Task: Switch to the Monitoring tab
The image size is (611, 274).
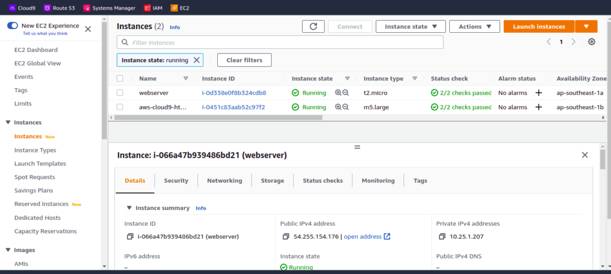Action: pos(378,180)
